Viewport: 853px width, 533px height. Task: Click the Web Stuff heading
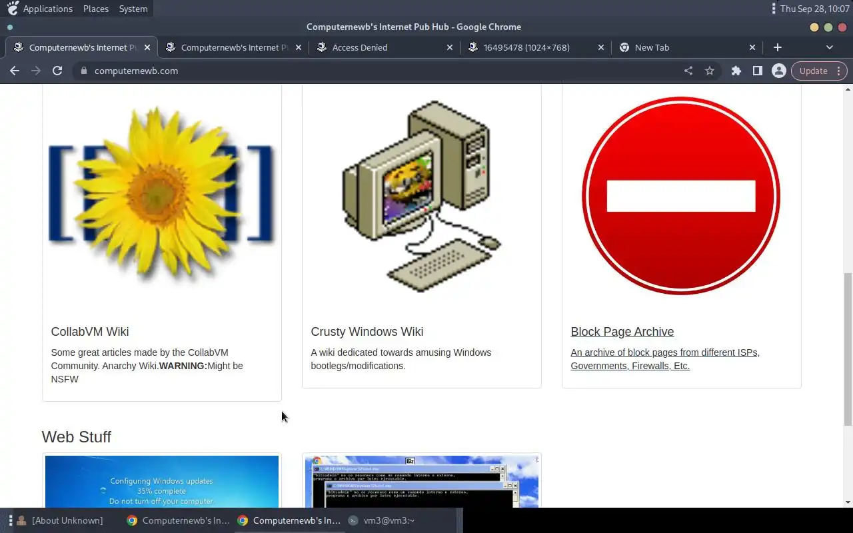click(x=76, y=437)
